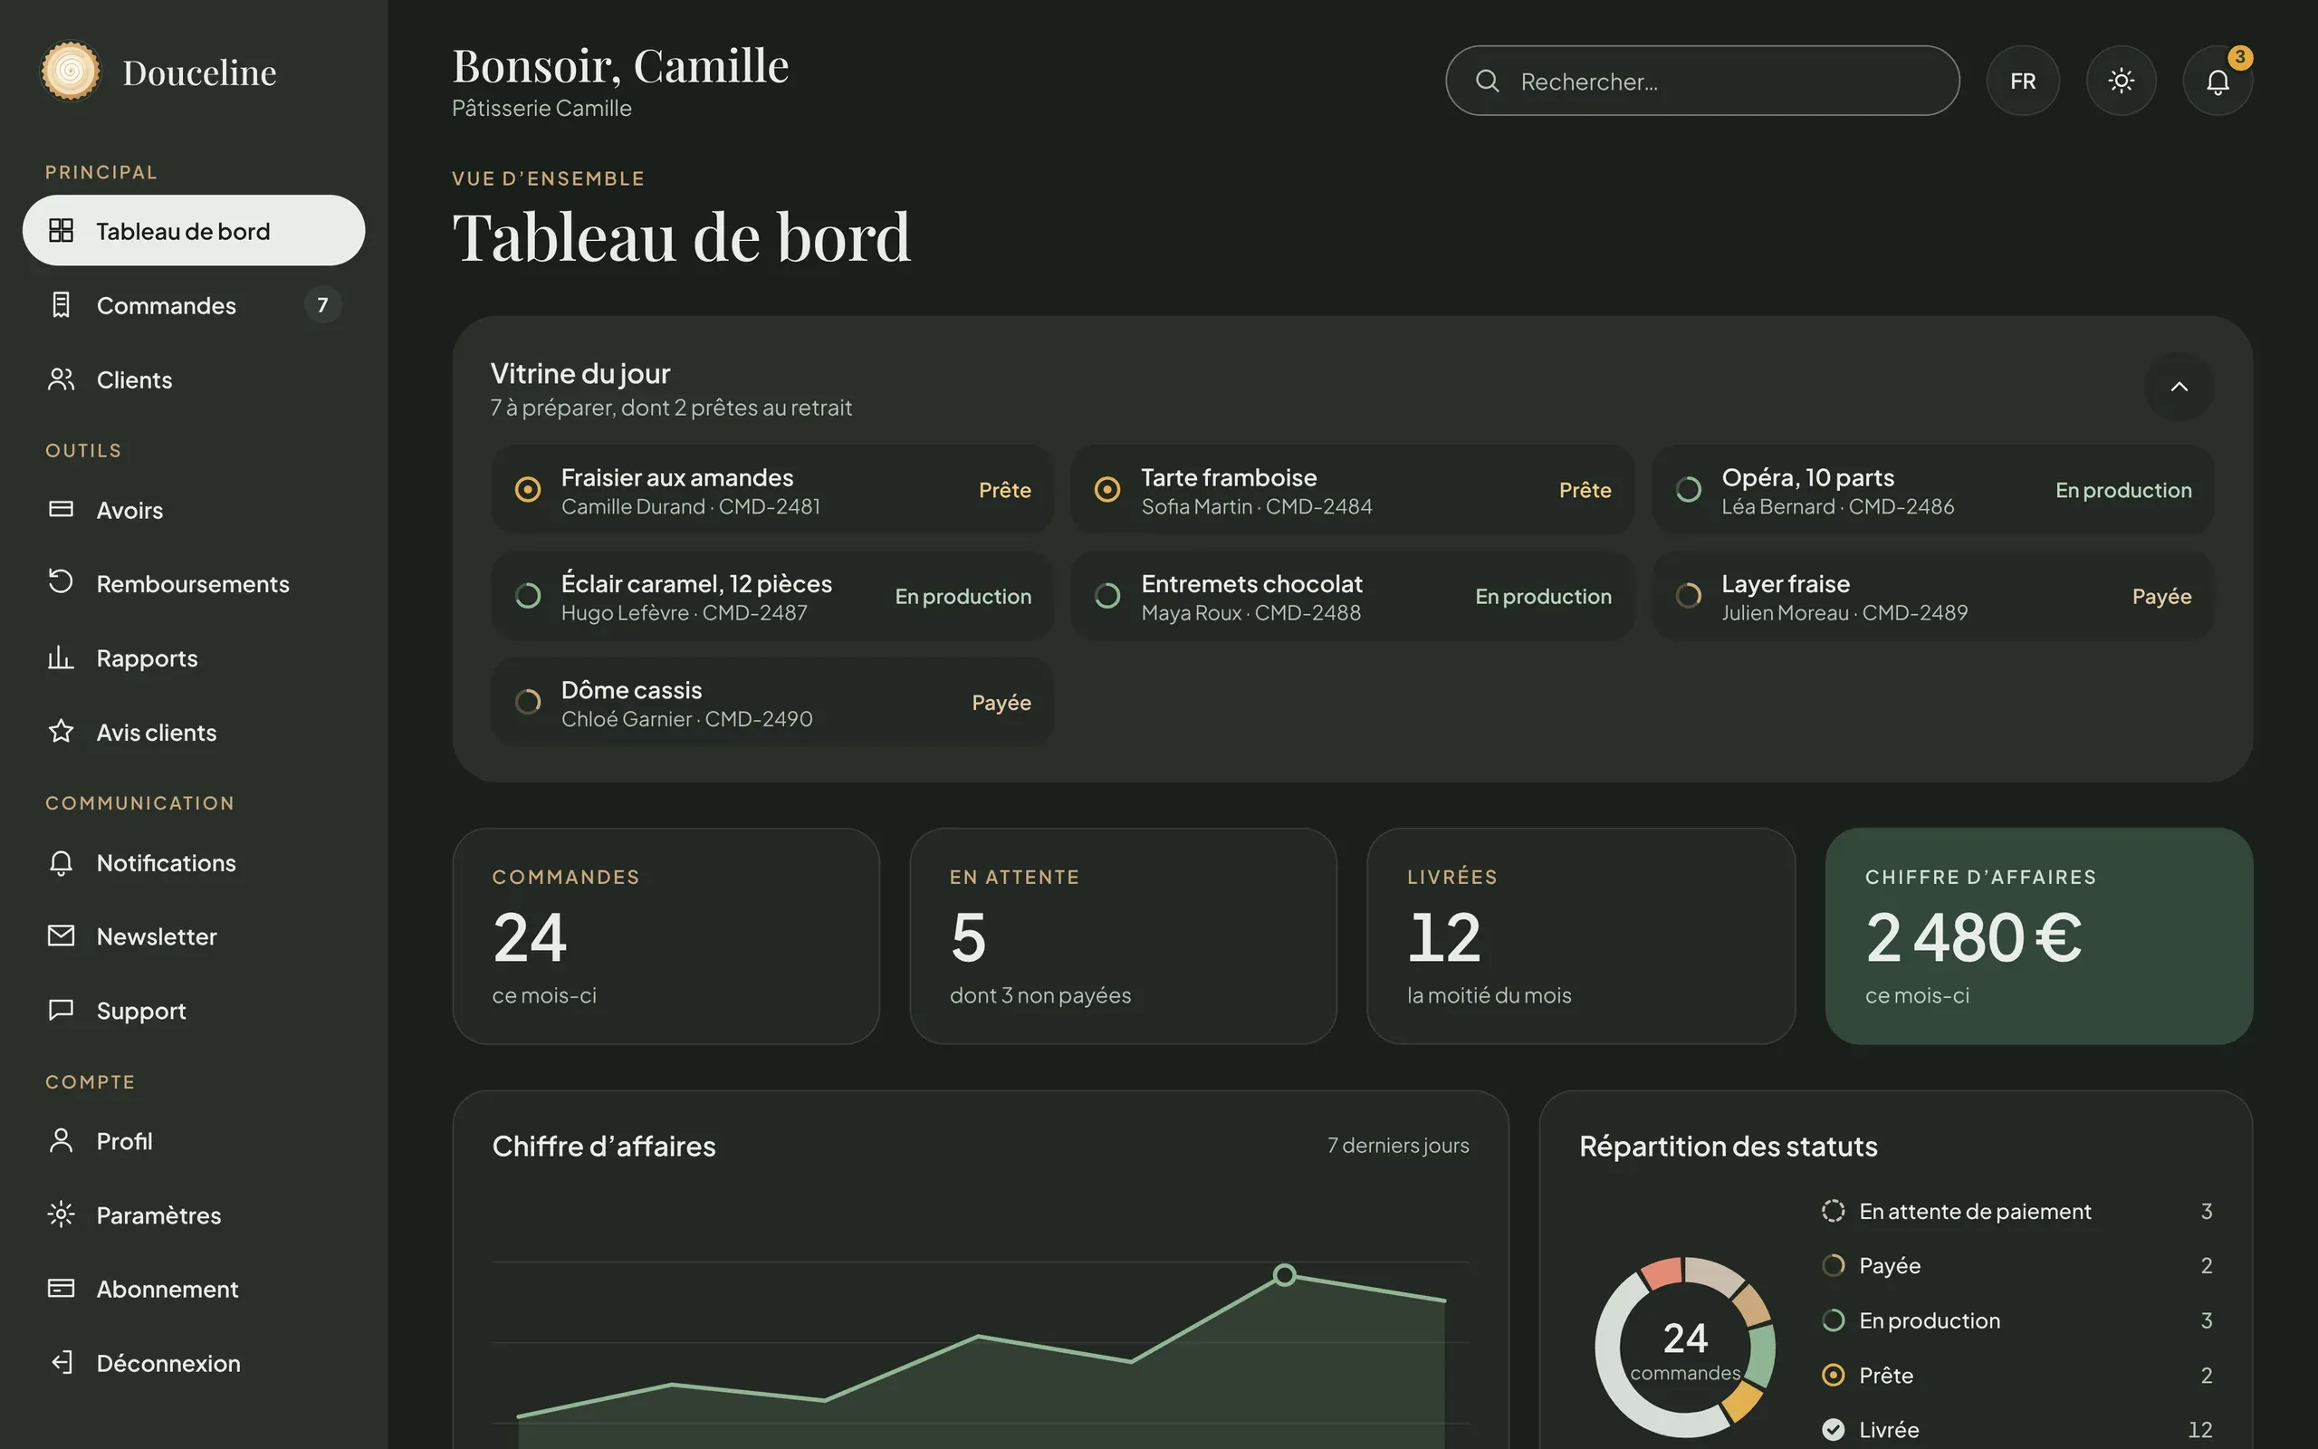Click the highlighted point on revenue chart
This screenshot has width=2318, height=1449.
pyautogui.click(x=1285, y=1274)
